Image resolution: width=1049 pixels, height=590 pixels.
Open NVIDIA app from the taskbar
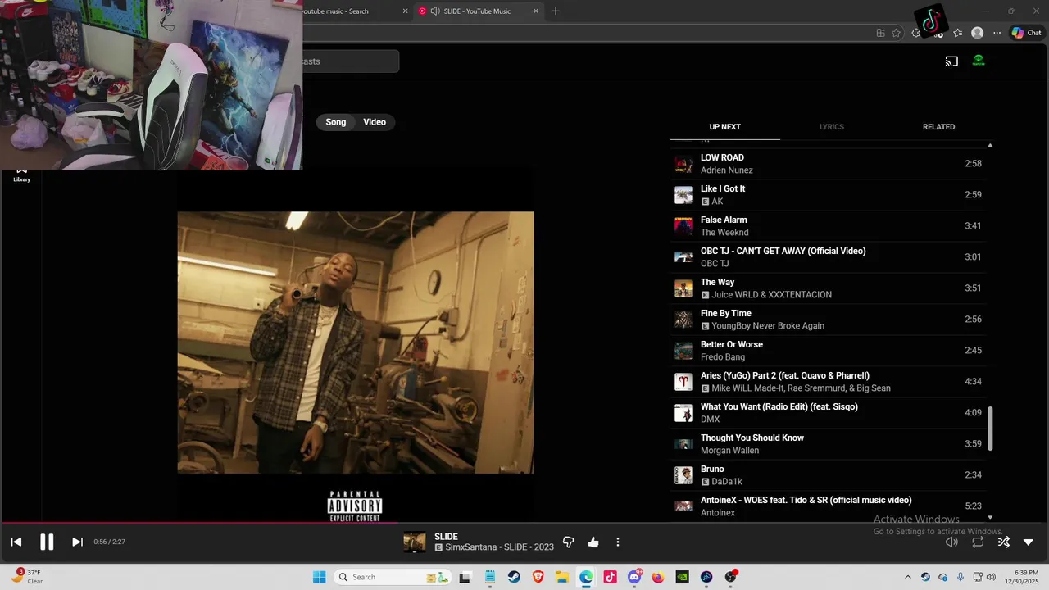pos(682,577)
